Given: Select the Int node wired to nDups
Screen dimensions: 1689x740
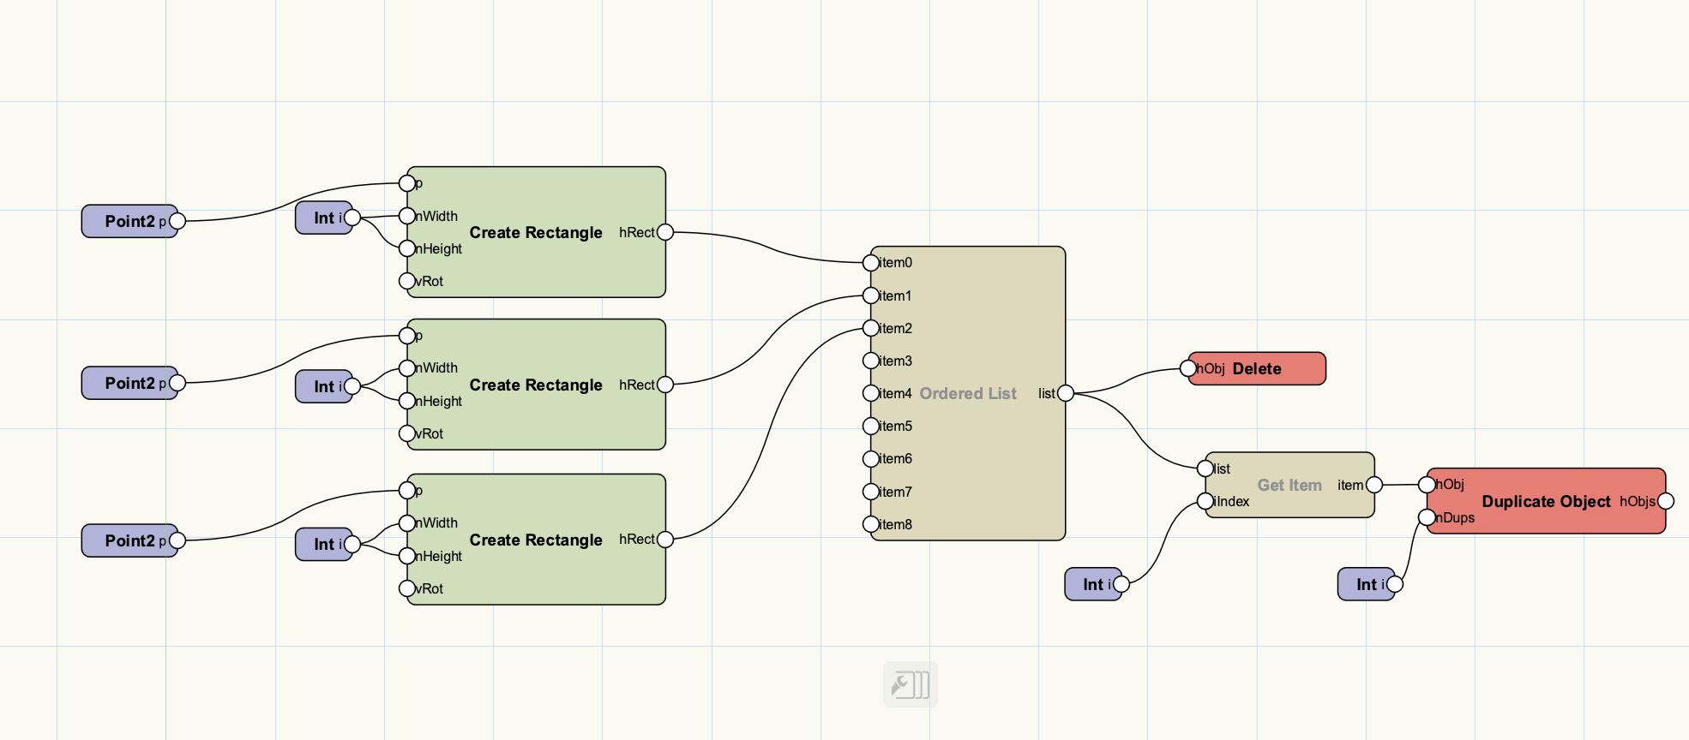Looking at the screenshot, I should [1363, 584].
